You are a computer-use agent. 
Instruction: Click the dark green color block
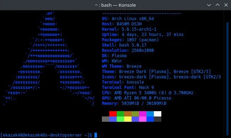120,114
